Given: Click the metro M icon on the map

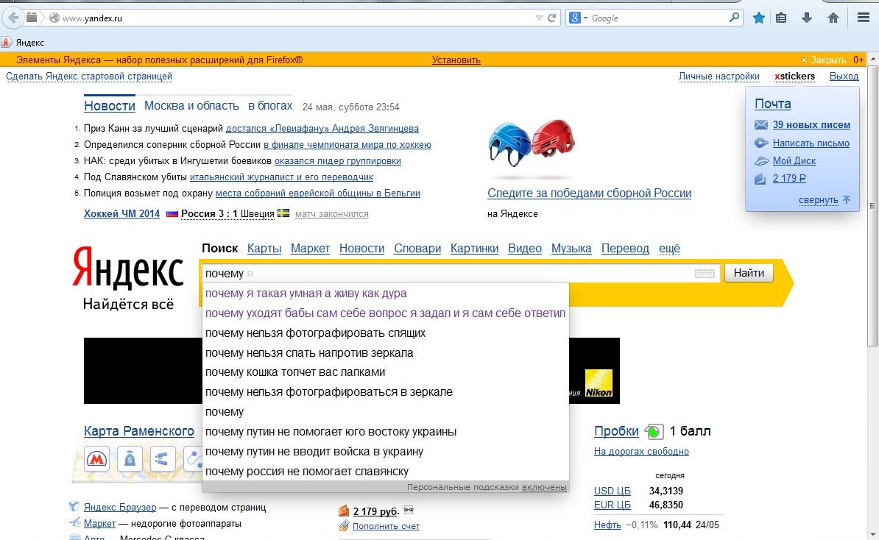Looking at the screenshot, I should pos(96,459).
